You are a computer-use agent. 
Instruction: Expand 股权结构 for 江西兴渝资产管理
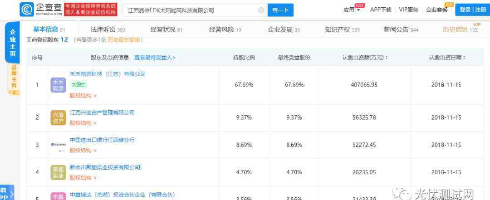point(83,123)
